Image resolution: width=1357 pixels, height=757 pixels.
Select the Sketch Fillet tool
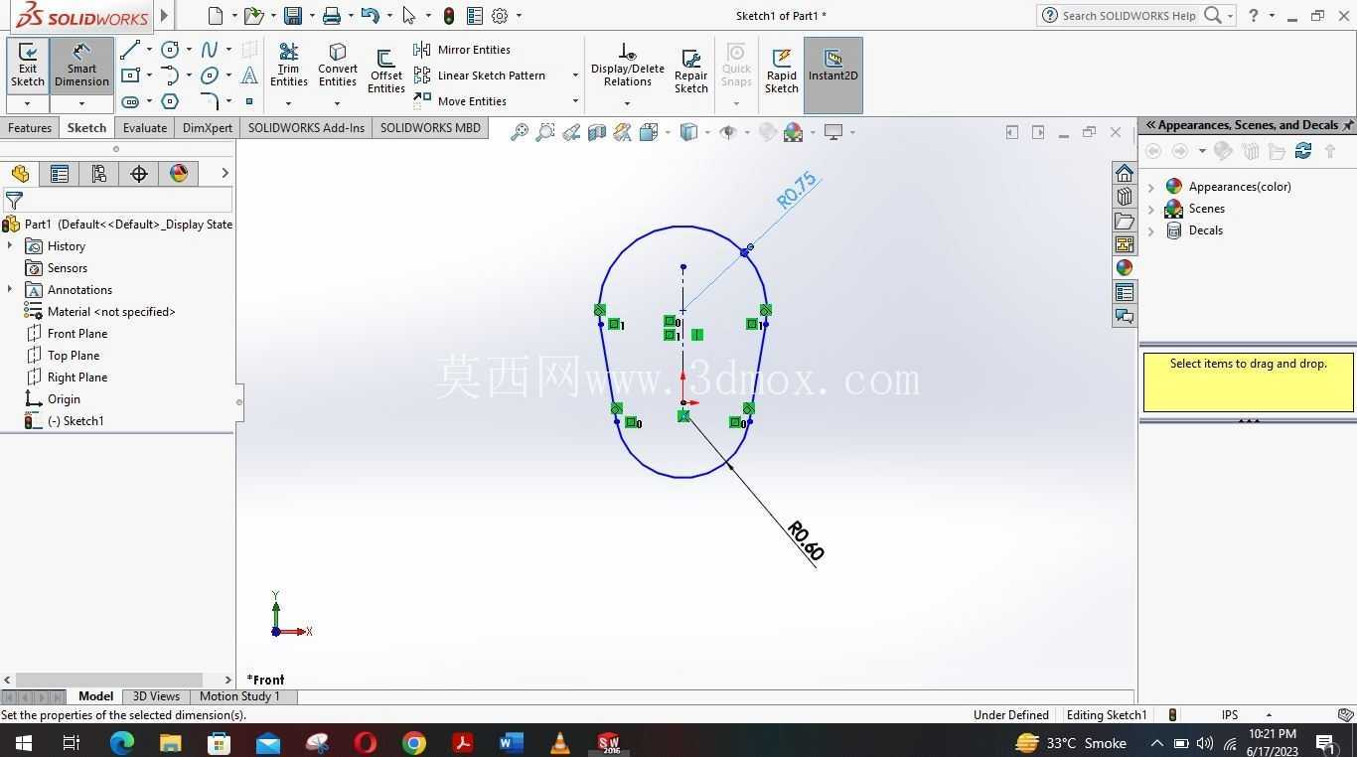point(210,101)
